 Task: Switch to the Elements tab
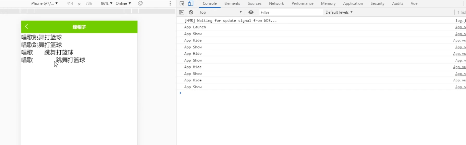pos(232,3)
